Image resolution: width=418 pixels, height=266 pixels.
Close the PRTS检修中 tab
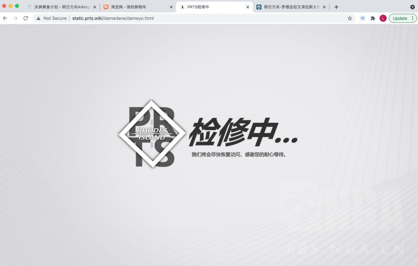(247, 7)
